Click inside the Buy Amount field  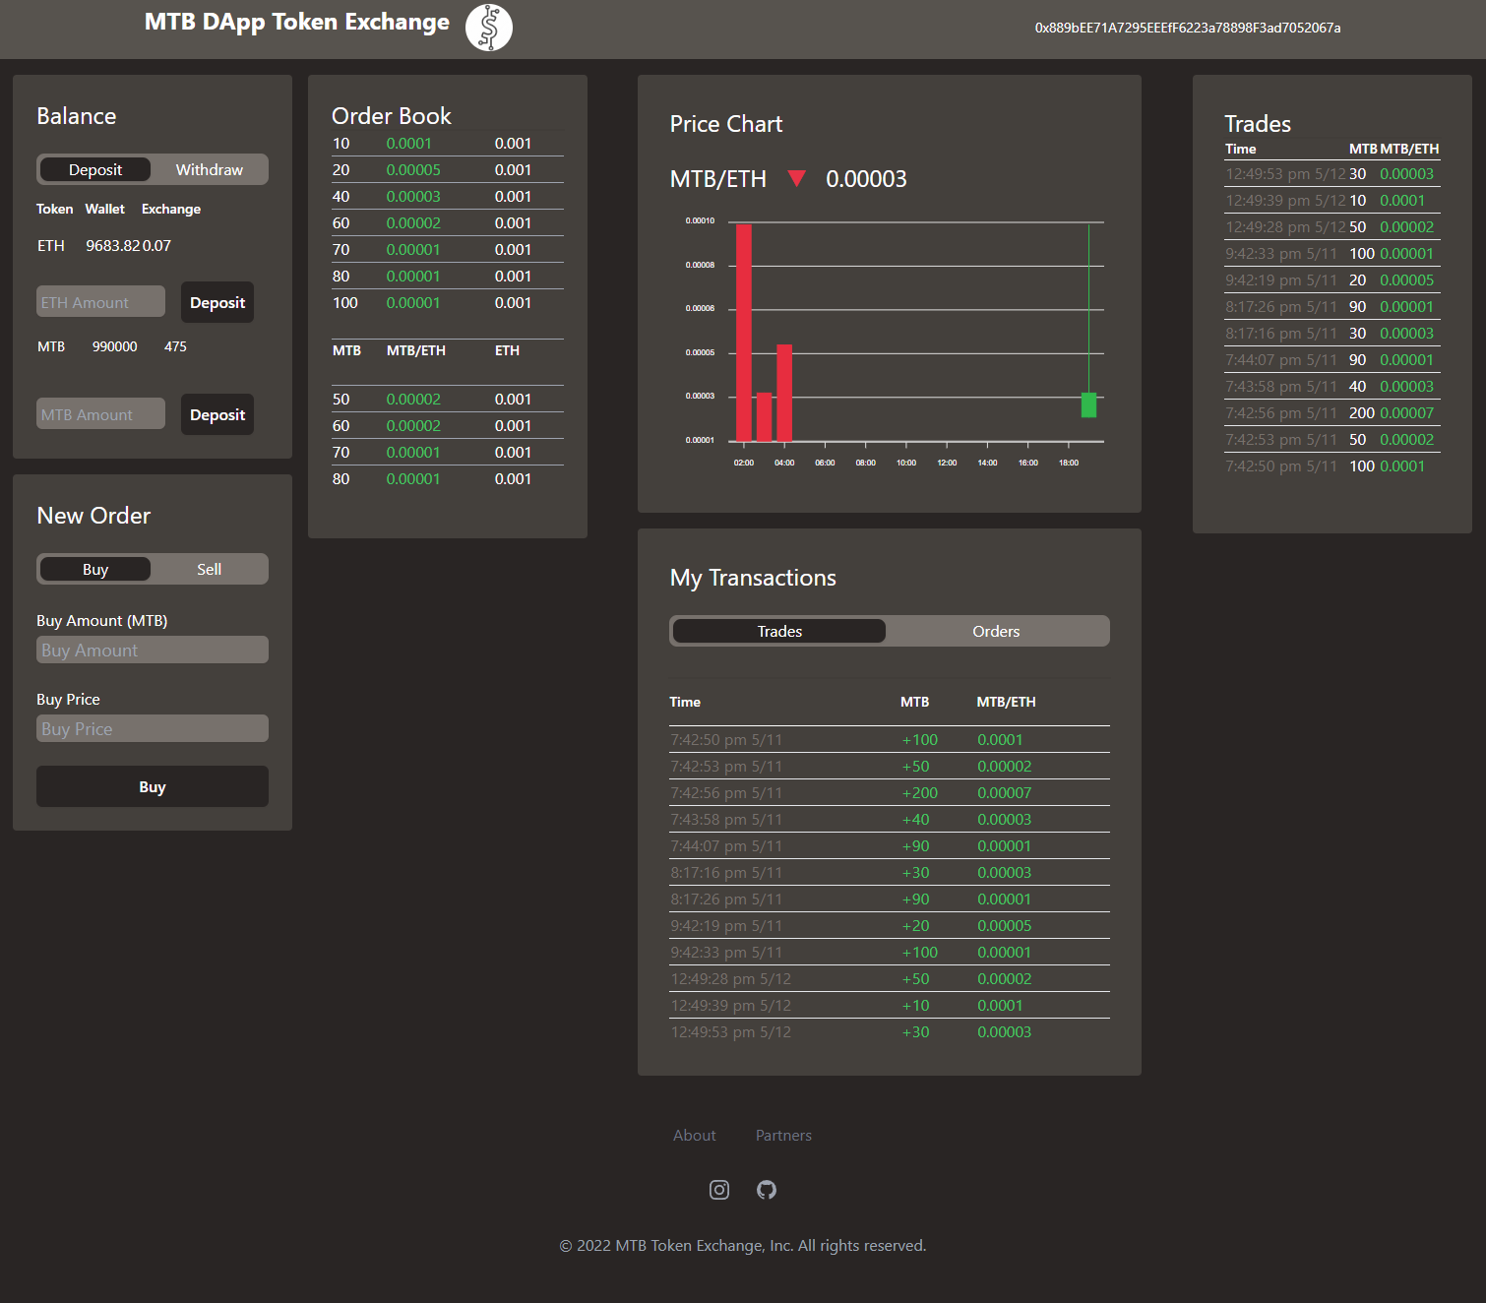tap(152, 650)
